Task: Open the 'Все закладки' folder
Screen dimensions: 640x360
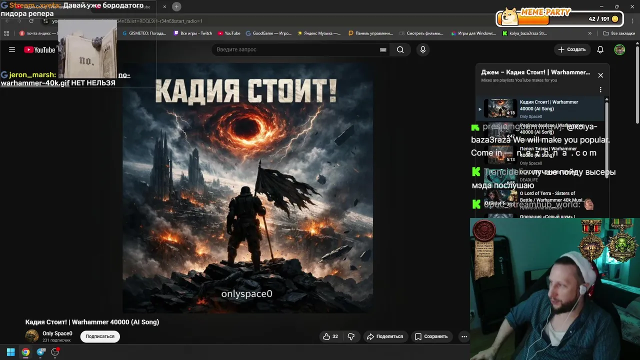Action: pyautogui.click(x=619, y=33)
